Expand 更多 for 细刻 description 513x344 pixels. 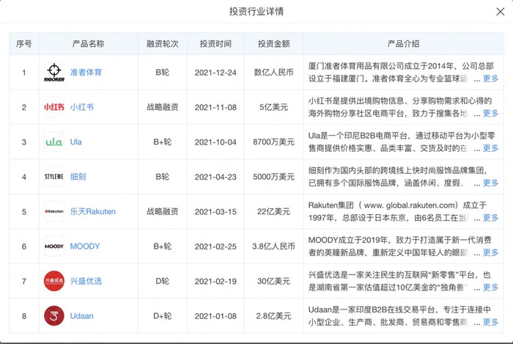[x=490, y=183]
